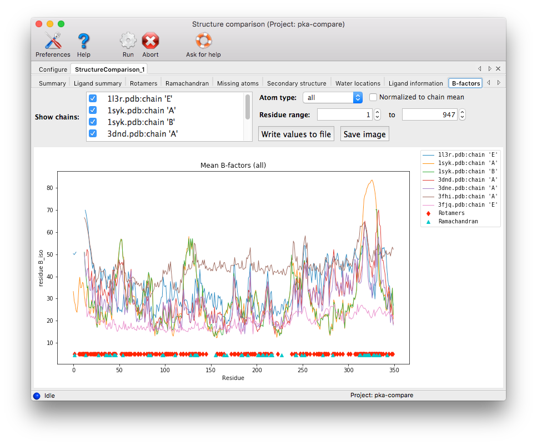Open the Atom type dropdown
Image resolution: width=537 pixels, height=445 pixels.
[x=332, y=98]
